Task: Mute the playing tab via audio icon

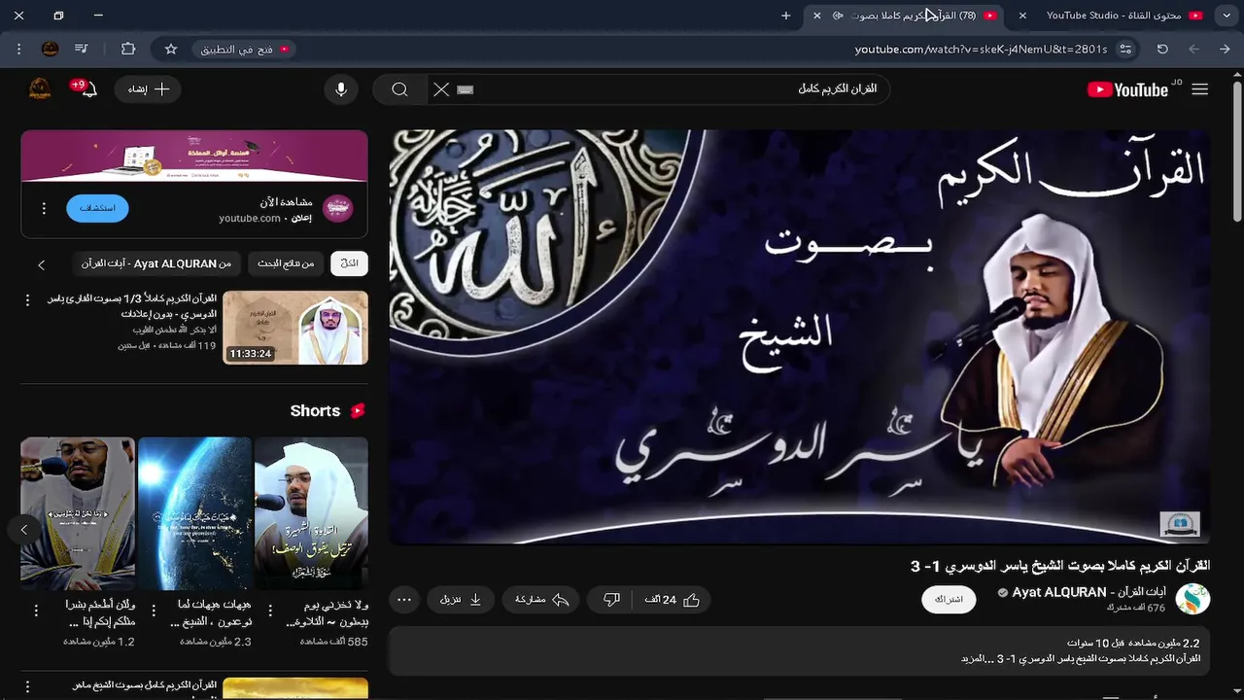Action: (x=838, y=16)
